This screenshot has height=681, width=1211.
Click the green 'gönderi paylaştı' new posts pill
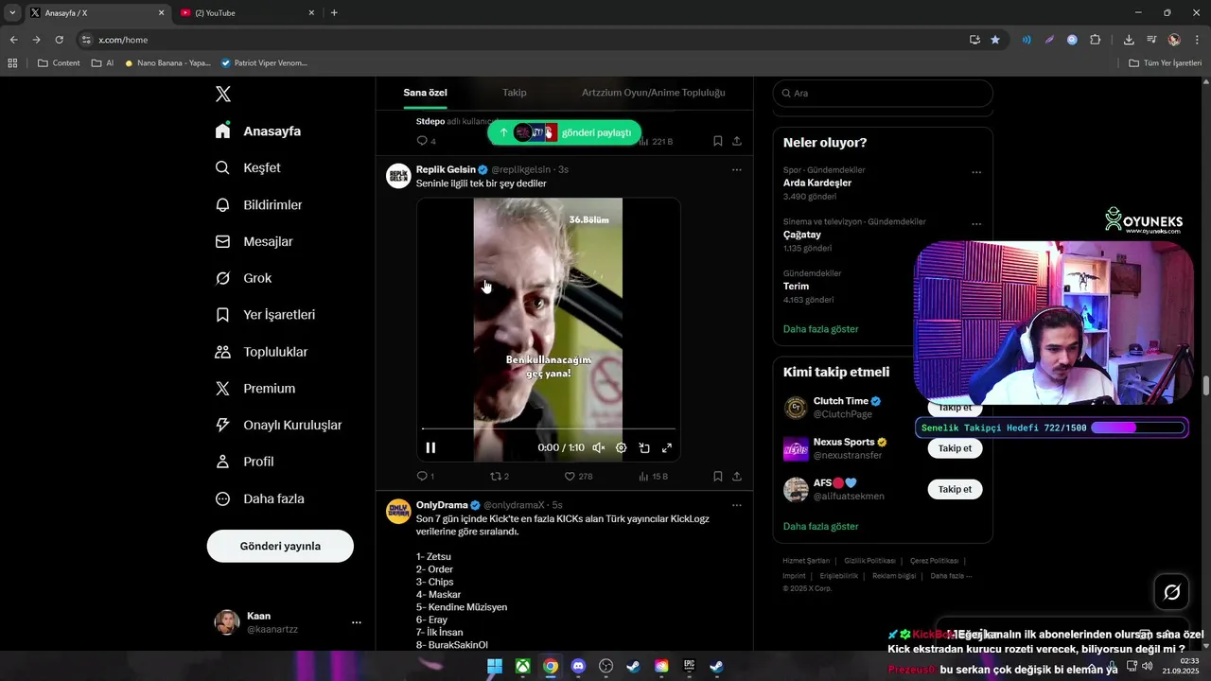coord(565,132)
